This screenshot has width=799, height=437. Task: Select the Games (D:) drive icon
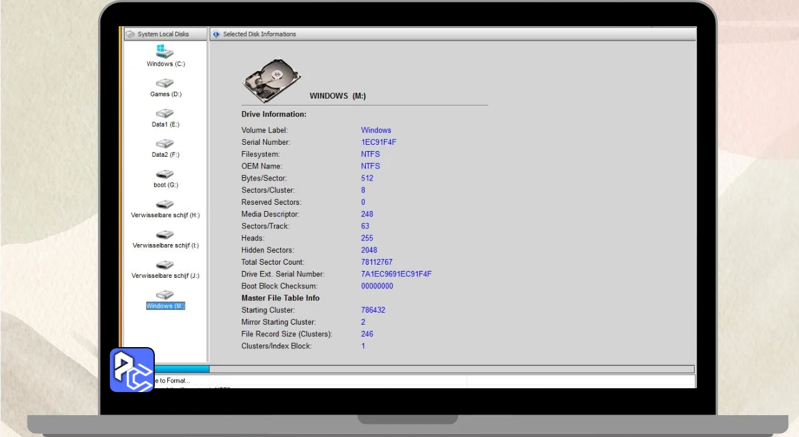pyautogui.click(x=165, y=83)
